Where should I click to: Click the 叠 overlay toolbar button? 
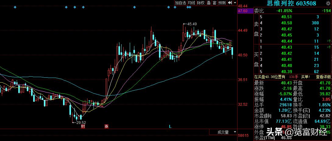(x=209, y=3)
